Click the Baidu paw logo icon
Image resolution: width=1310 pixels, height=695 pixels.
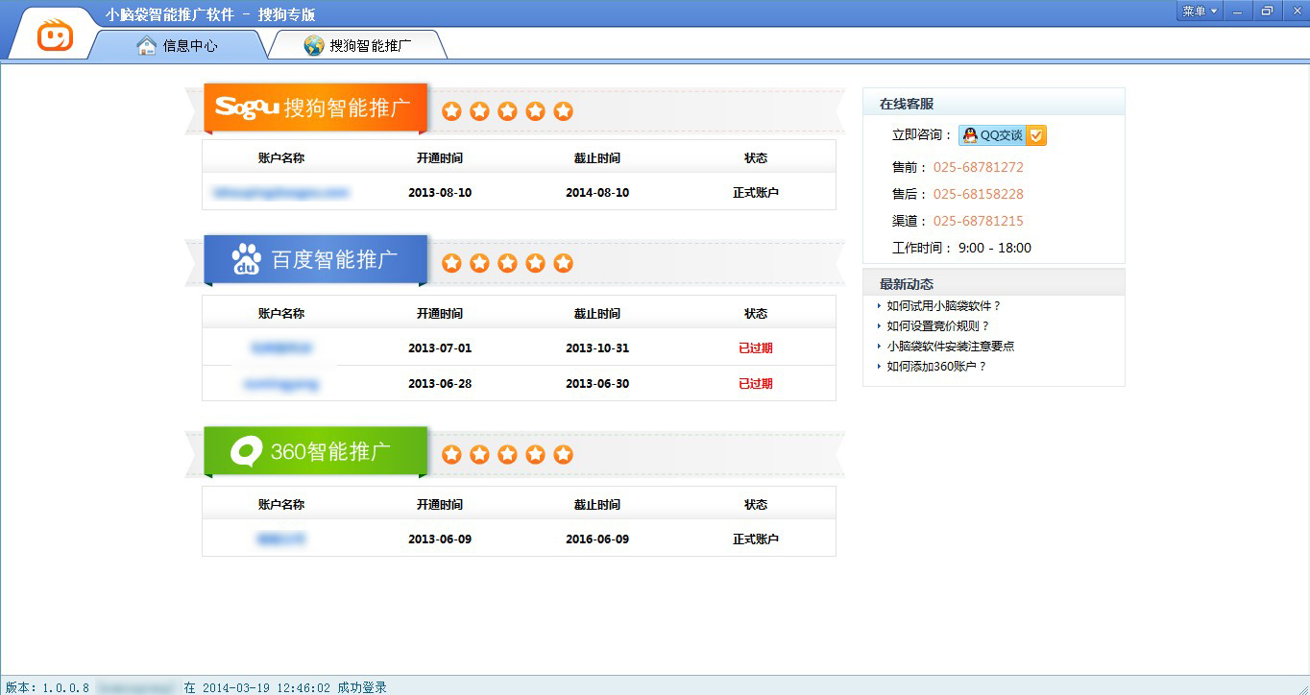tap(247, 260)
